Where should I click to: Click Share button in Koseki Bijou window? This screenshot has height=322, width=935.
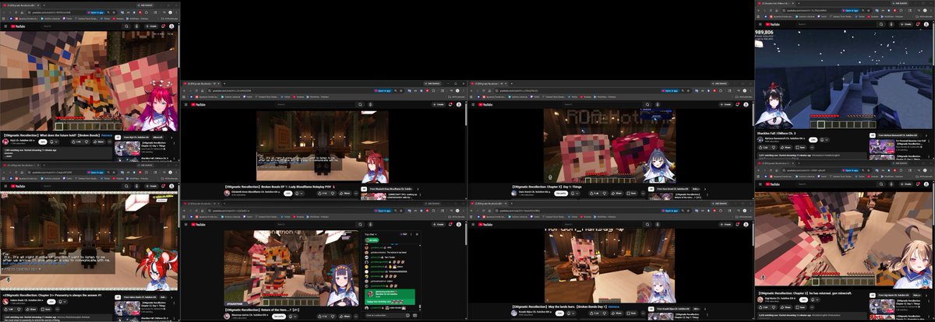[617, 313]
